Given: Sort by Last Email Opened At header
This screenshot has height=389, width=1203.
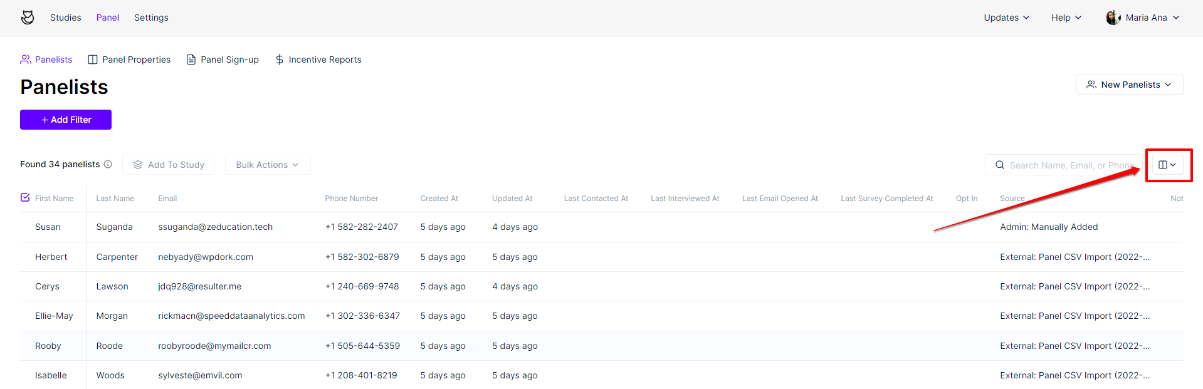Looking at the screenshot, I should (x=780, y=199).
